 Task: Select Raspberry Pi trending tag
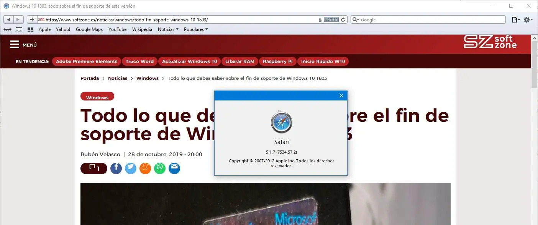[277, 62]
